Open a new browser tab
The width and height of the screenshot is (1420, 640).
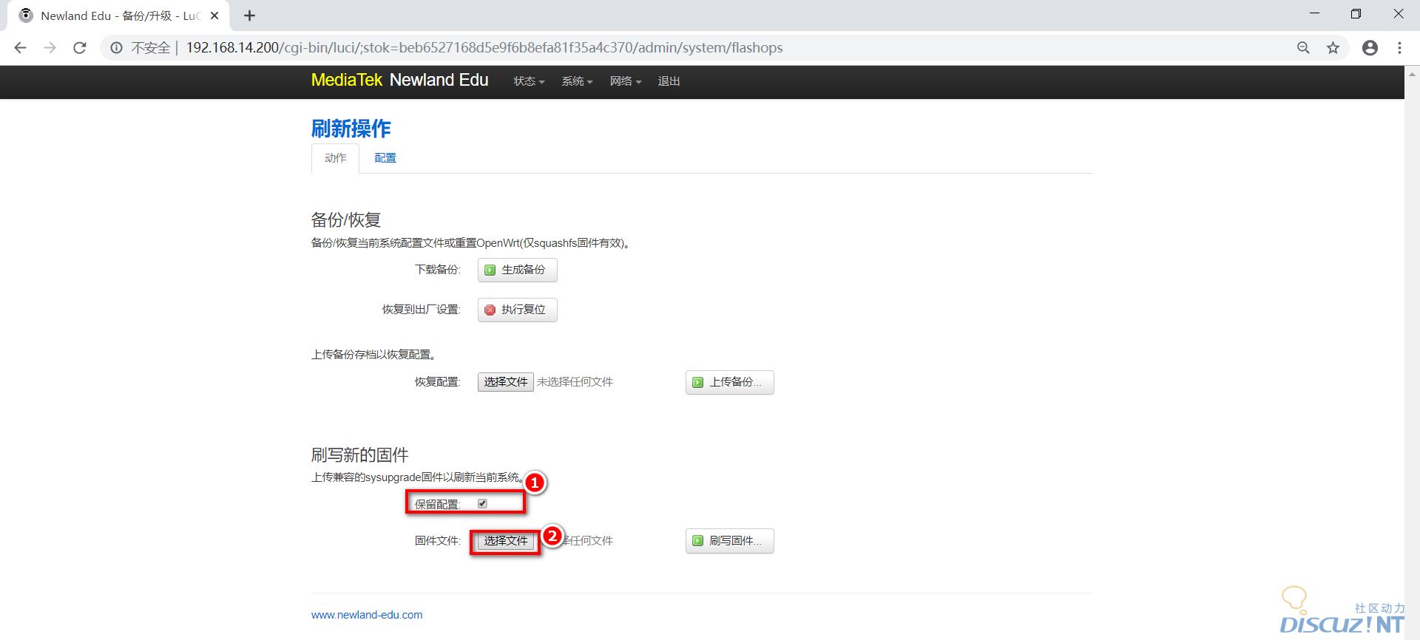(250, 16)
